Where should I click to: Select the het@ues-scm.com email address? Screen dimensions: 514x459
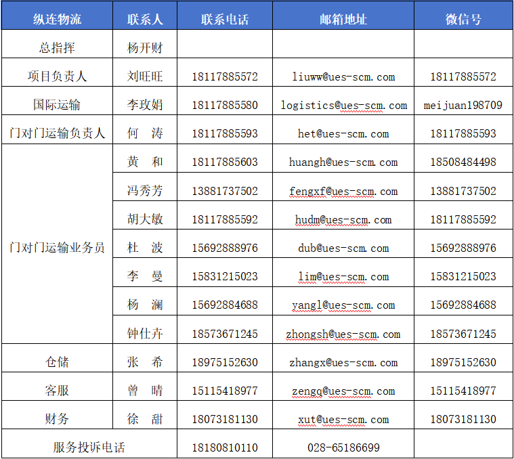pyautogui.click(x=343, y=133)
